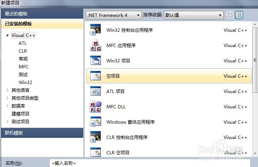The width and height of the screenshot is (258, 167).
Task: Click the 名称 input field
Action: tap(150, 163)
